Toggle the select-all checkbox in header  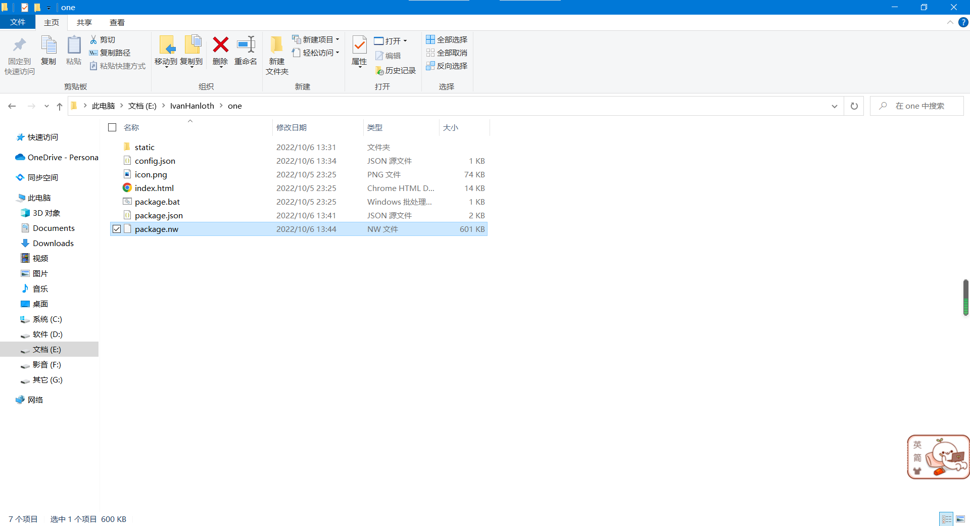point(112,128)
